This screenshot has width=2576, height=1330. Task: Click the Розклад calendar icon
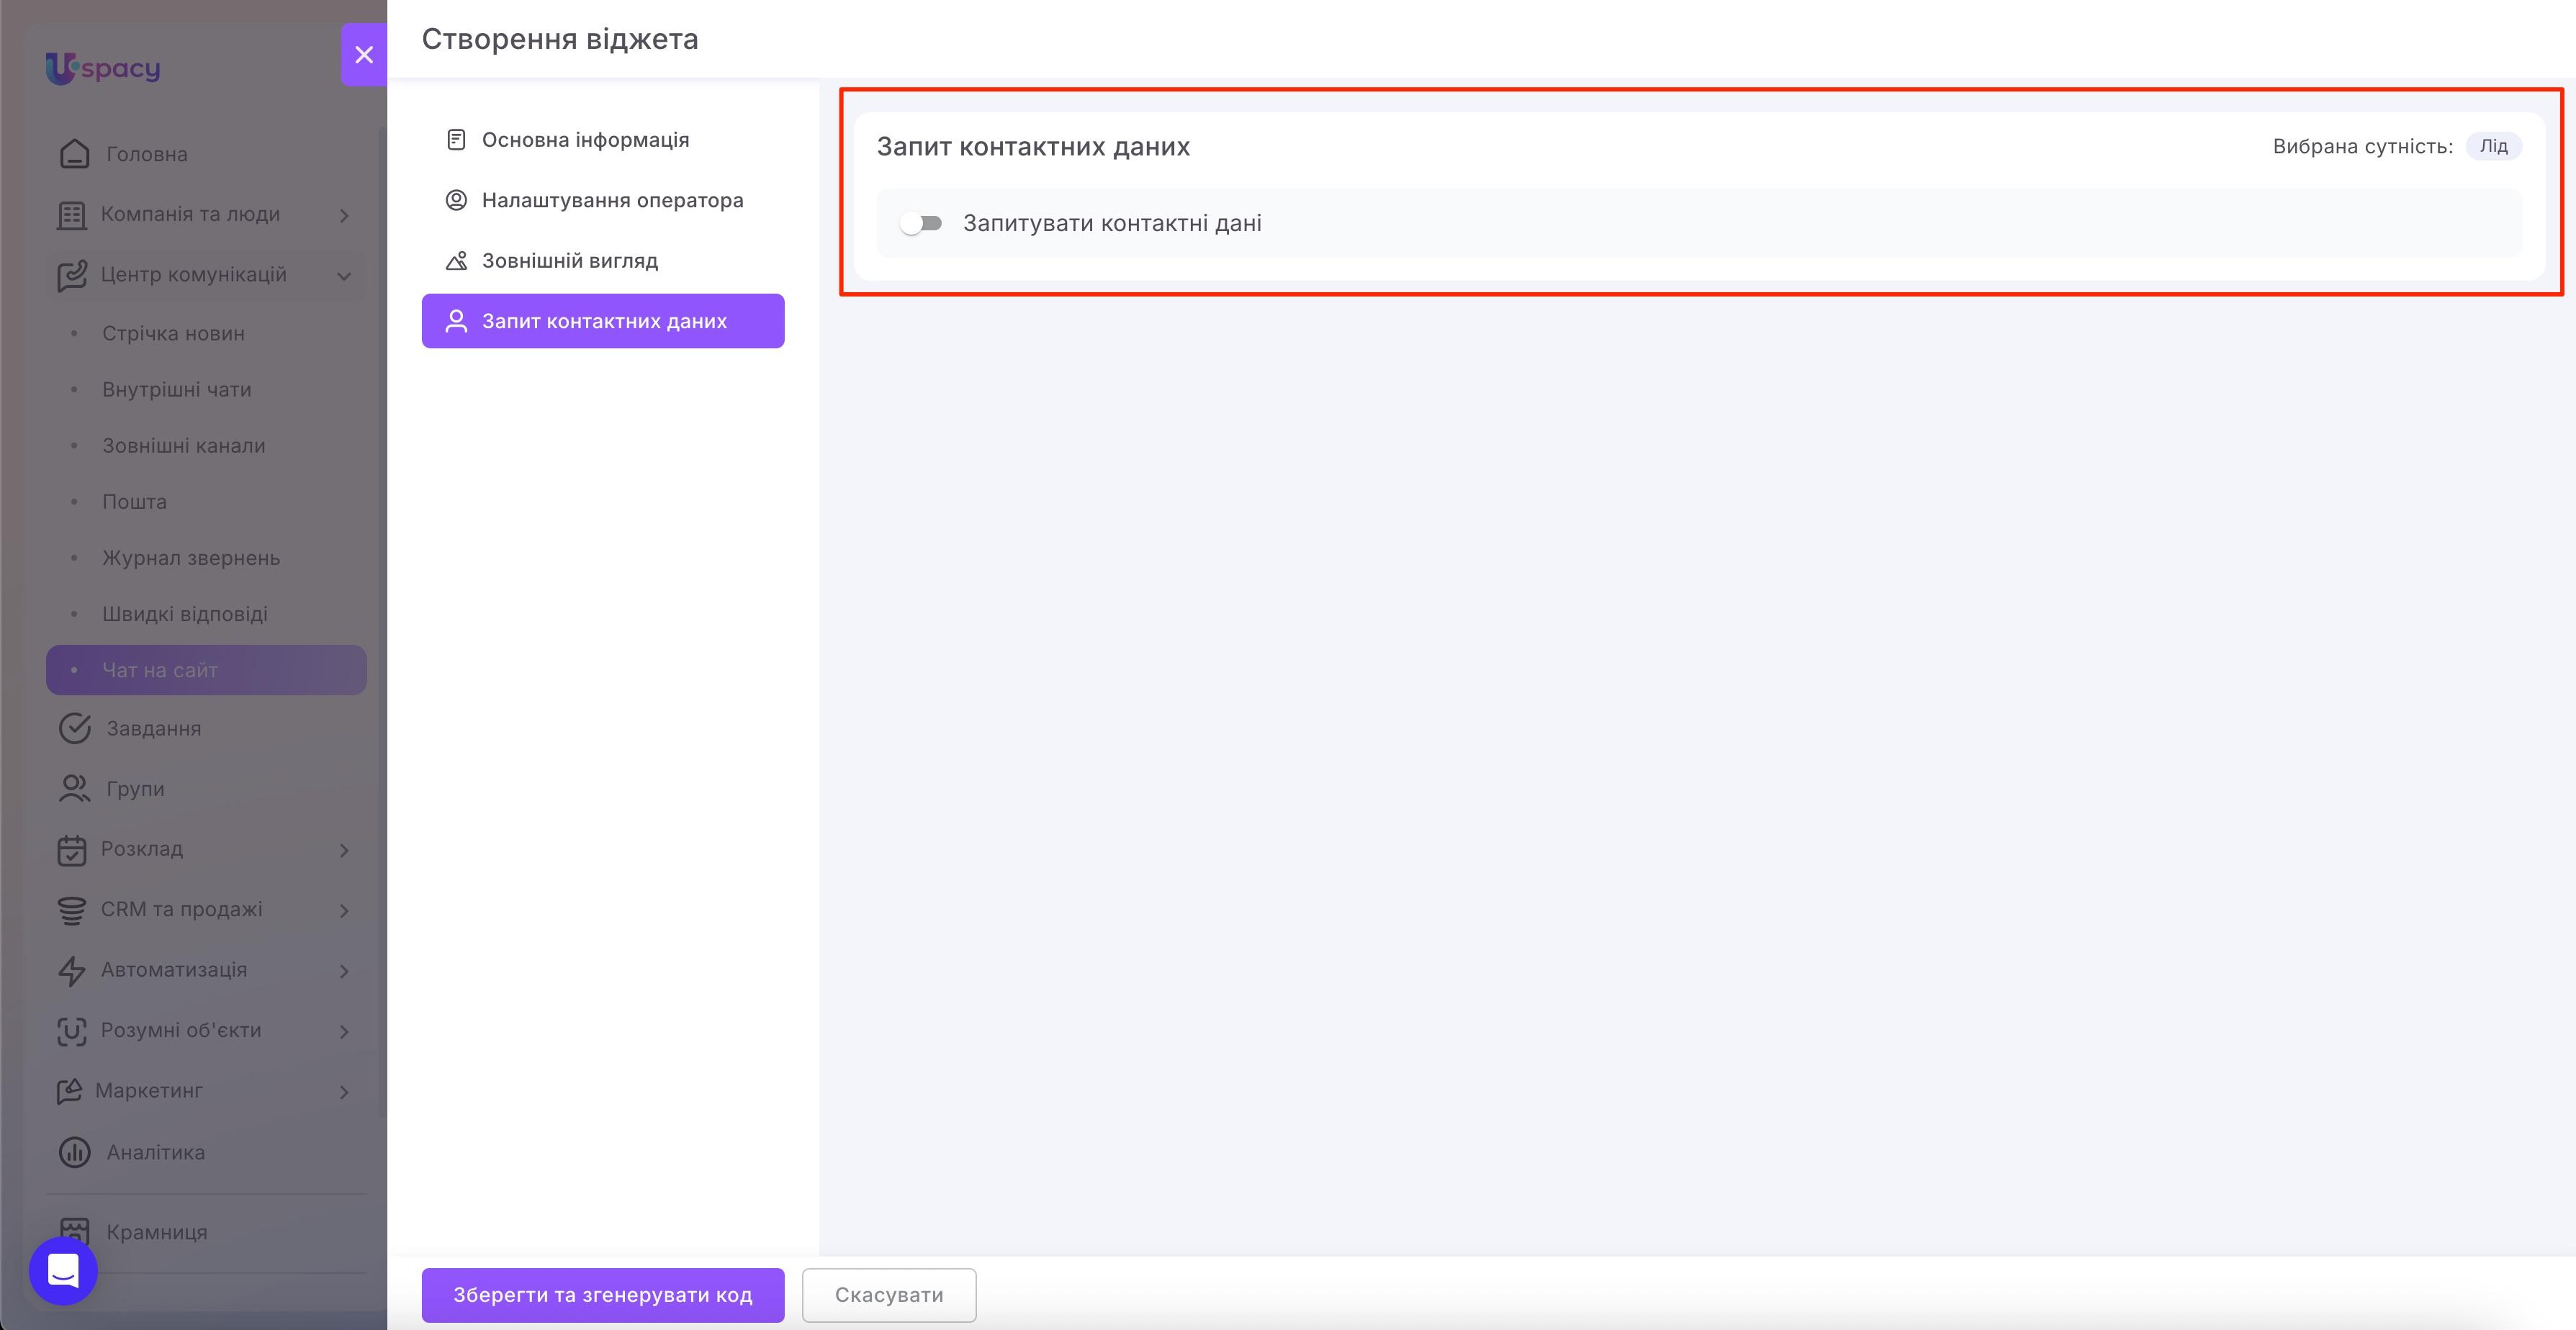click(71, 850)
